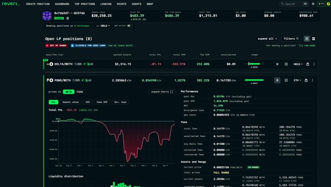
Task: Click ELIGIBLE FOR USDC LOAN badge
Action: [x=89, y=46]
